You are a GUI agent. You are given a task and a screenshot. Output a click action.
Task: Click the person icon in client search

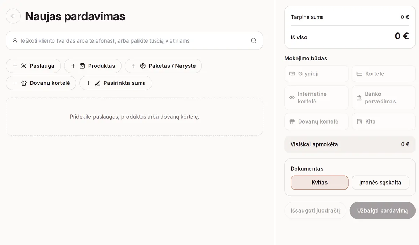15,40
